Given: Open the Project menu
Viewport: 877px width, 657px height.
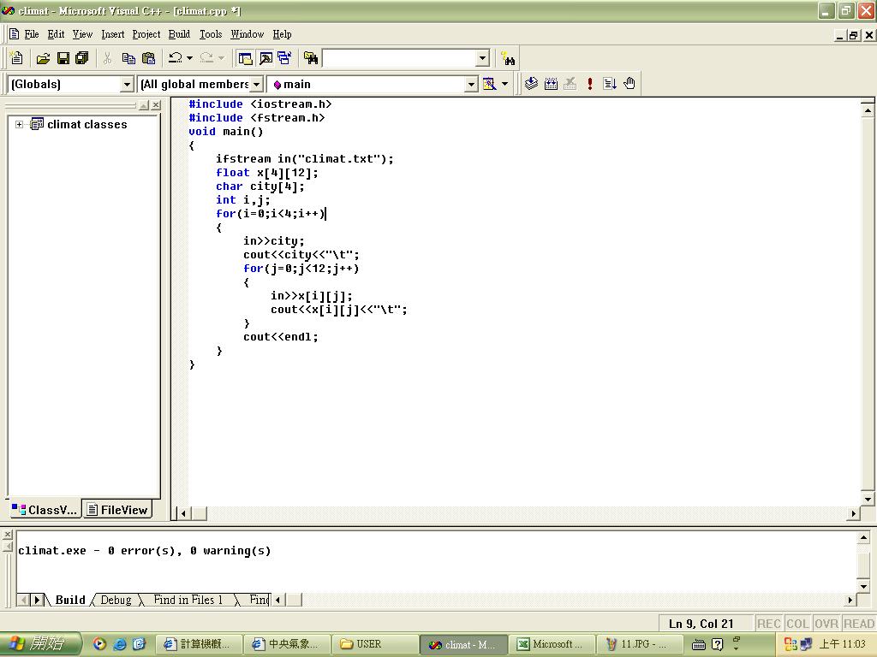Looking at the screenshot, I should [146, 34].
